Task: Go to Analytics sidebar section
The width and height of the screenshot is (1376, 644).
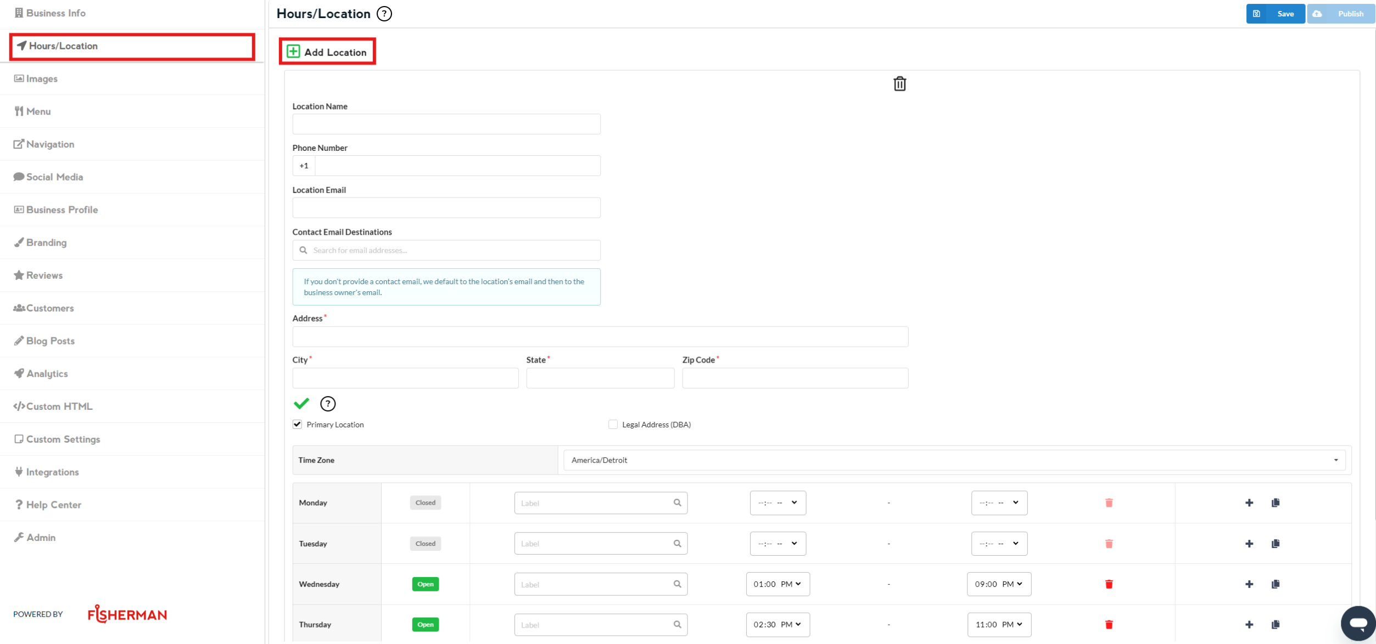Action: click(x=47, y=374)
